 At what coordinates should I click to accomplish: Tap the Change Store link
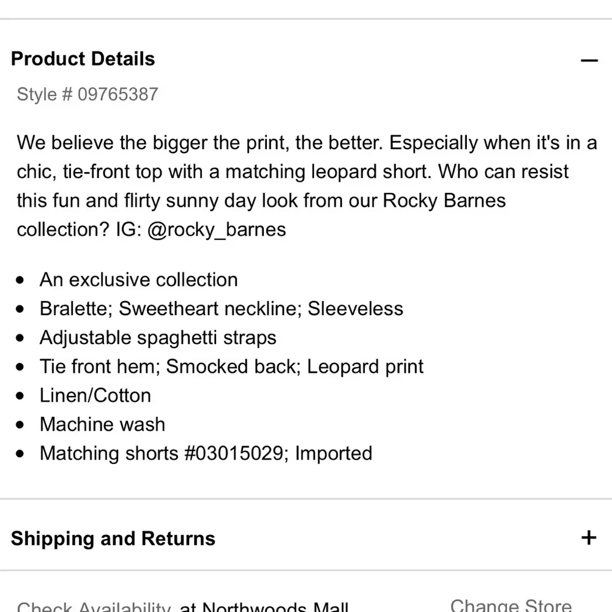[x=511, y=605]
